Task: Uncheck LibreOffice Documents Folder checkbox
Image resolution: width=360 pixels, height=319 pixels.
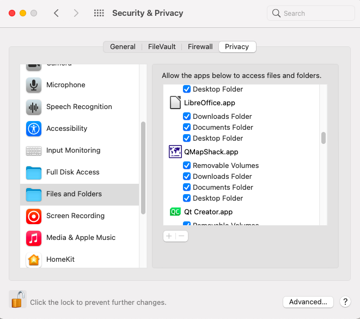Action: [x=187, y=127]
